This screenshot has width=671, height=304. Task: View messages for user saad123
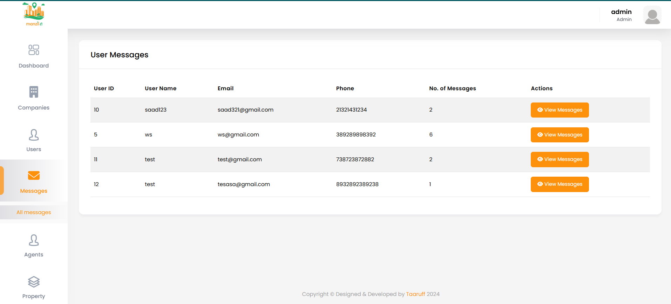(560, 110)
